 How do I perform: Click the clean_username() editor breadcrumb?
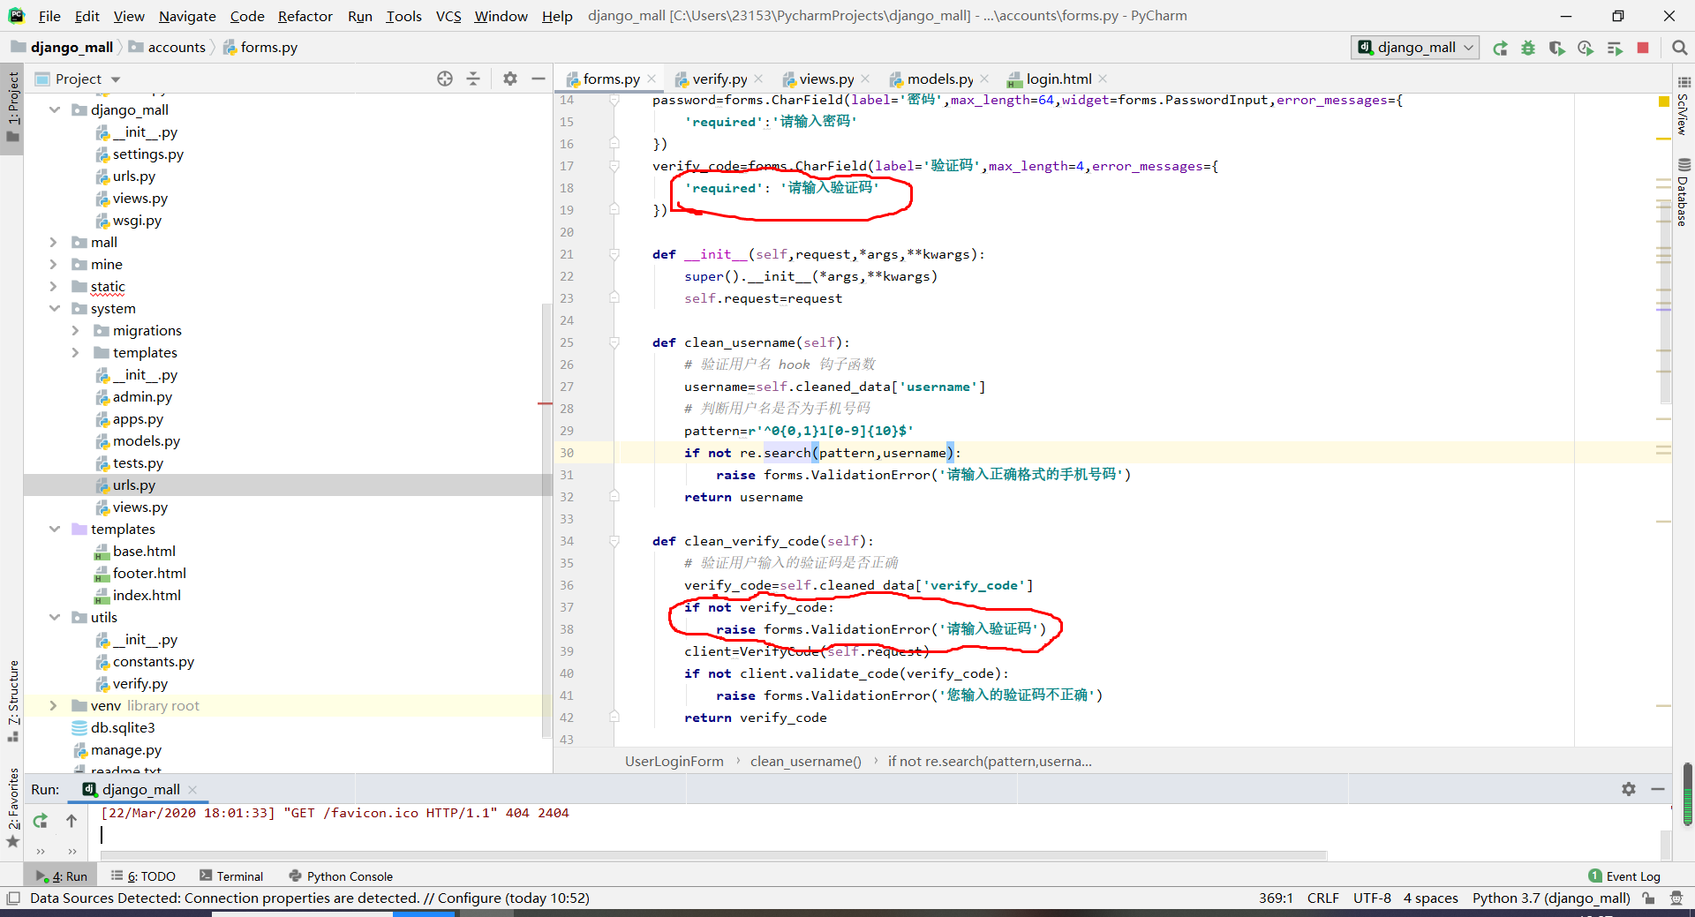click(x=805, y=761)
